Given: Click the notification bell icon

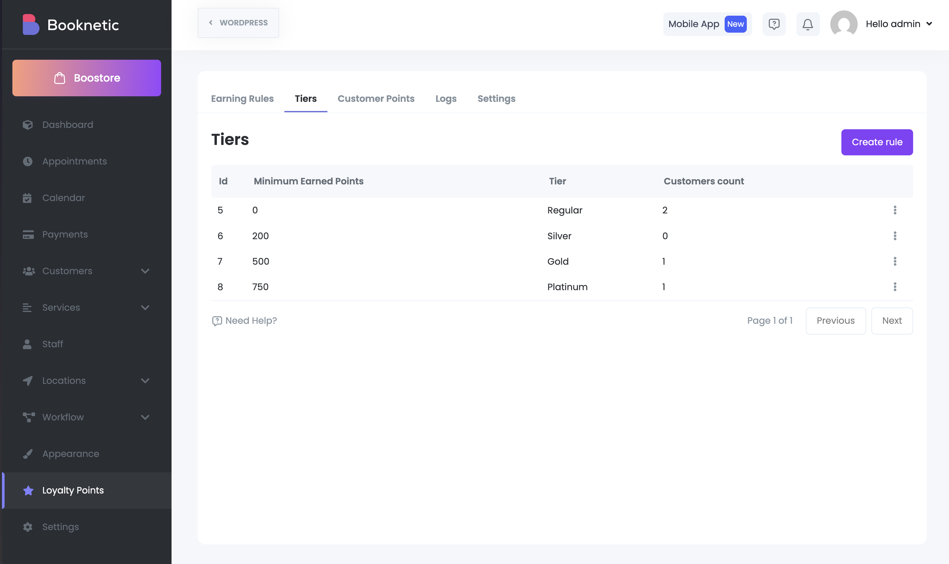Looking at the screenshot, I should 807,24.
